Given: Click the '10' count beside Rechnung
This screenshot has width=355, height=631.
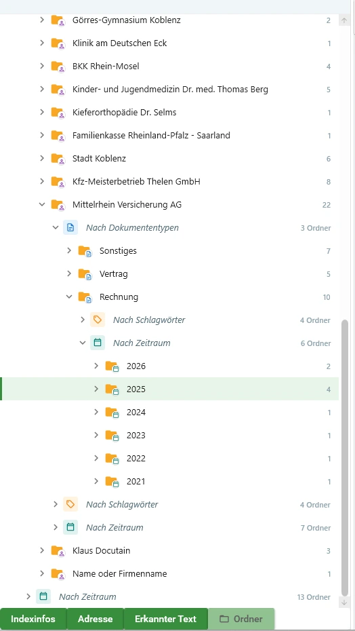Looking at the screenshot, I should [x=326, y=297].
